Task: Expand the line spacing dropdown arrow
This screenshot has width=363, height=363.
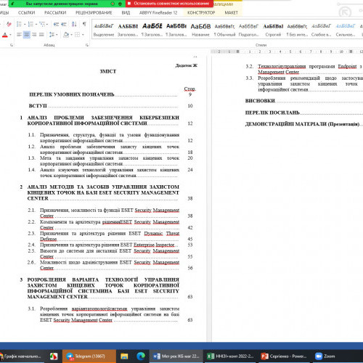Action: [x=57, y=35]
